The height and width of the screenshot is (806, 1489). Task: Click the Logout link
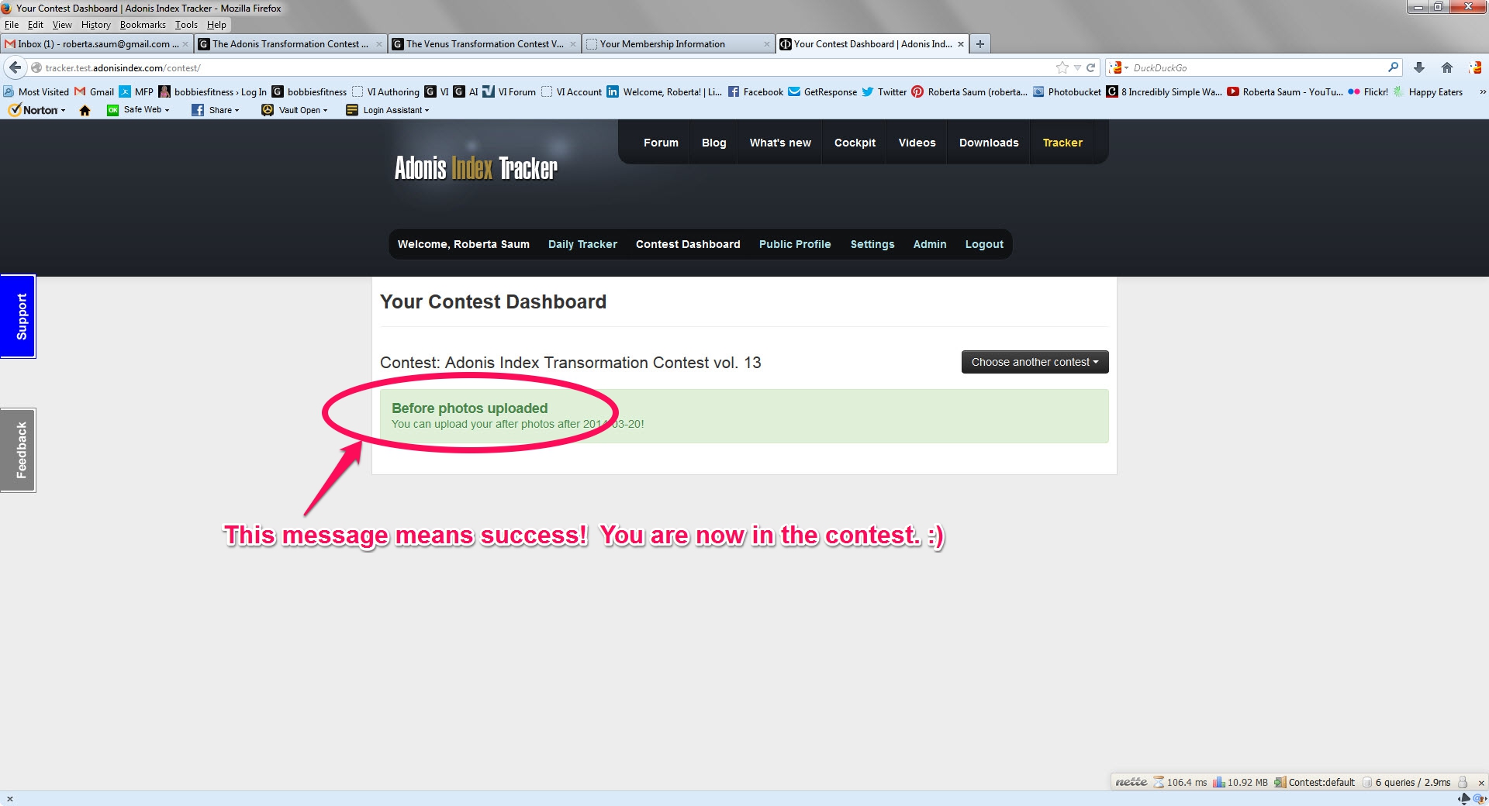click(984, 244)
